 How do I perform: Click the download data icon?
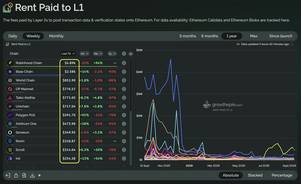[x=32, y=175]
